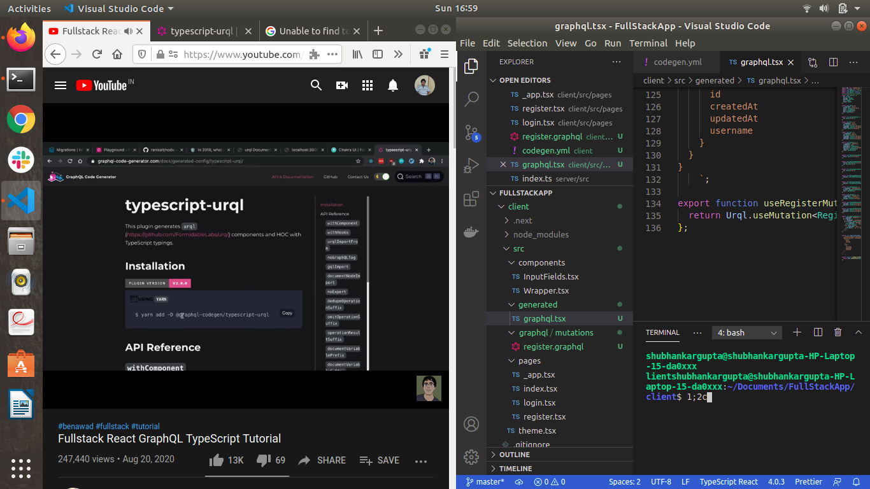Toggle tracking protection shield in Firefox

pos(141,54)
